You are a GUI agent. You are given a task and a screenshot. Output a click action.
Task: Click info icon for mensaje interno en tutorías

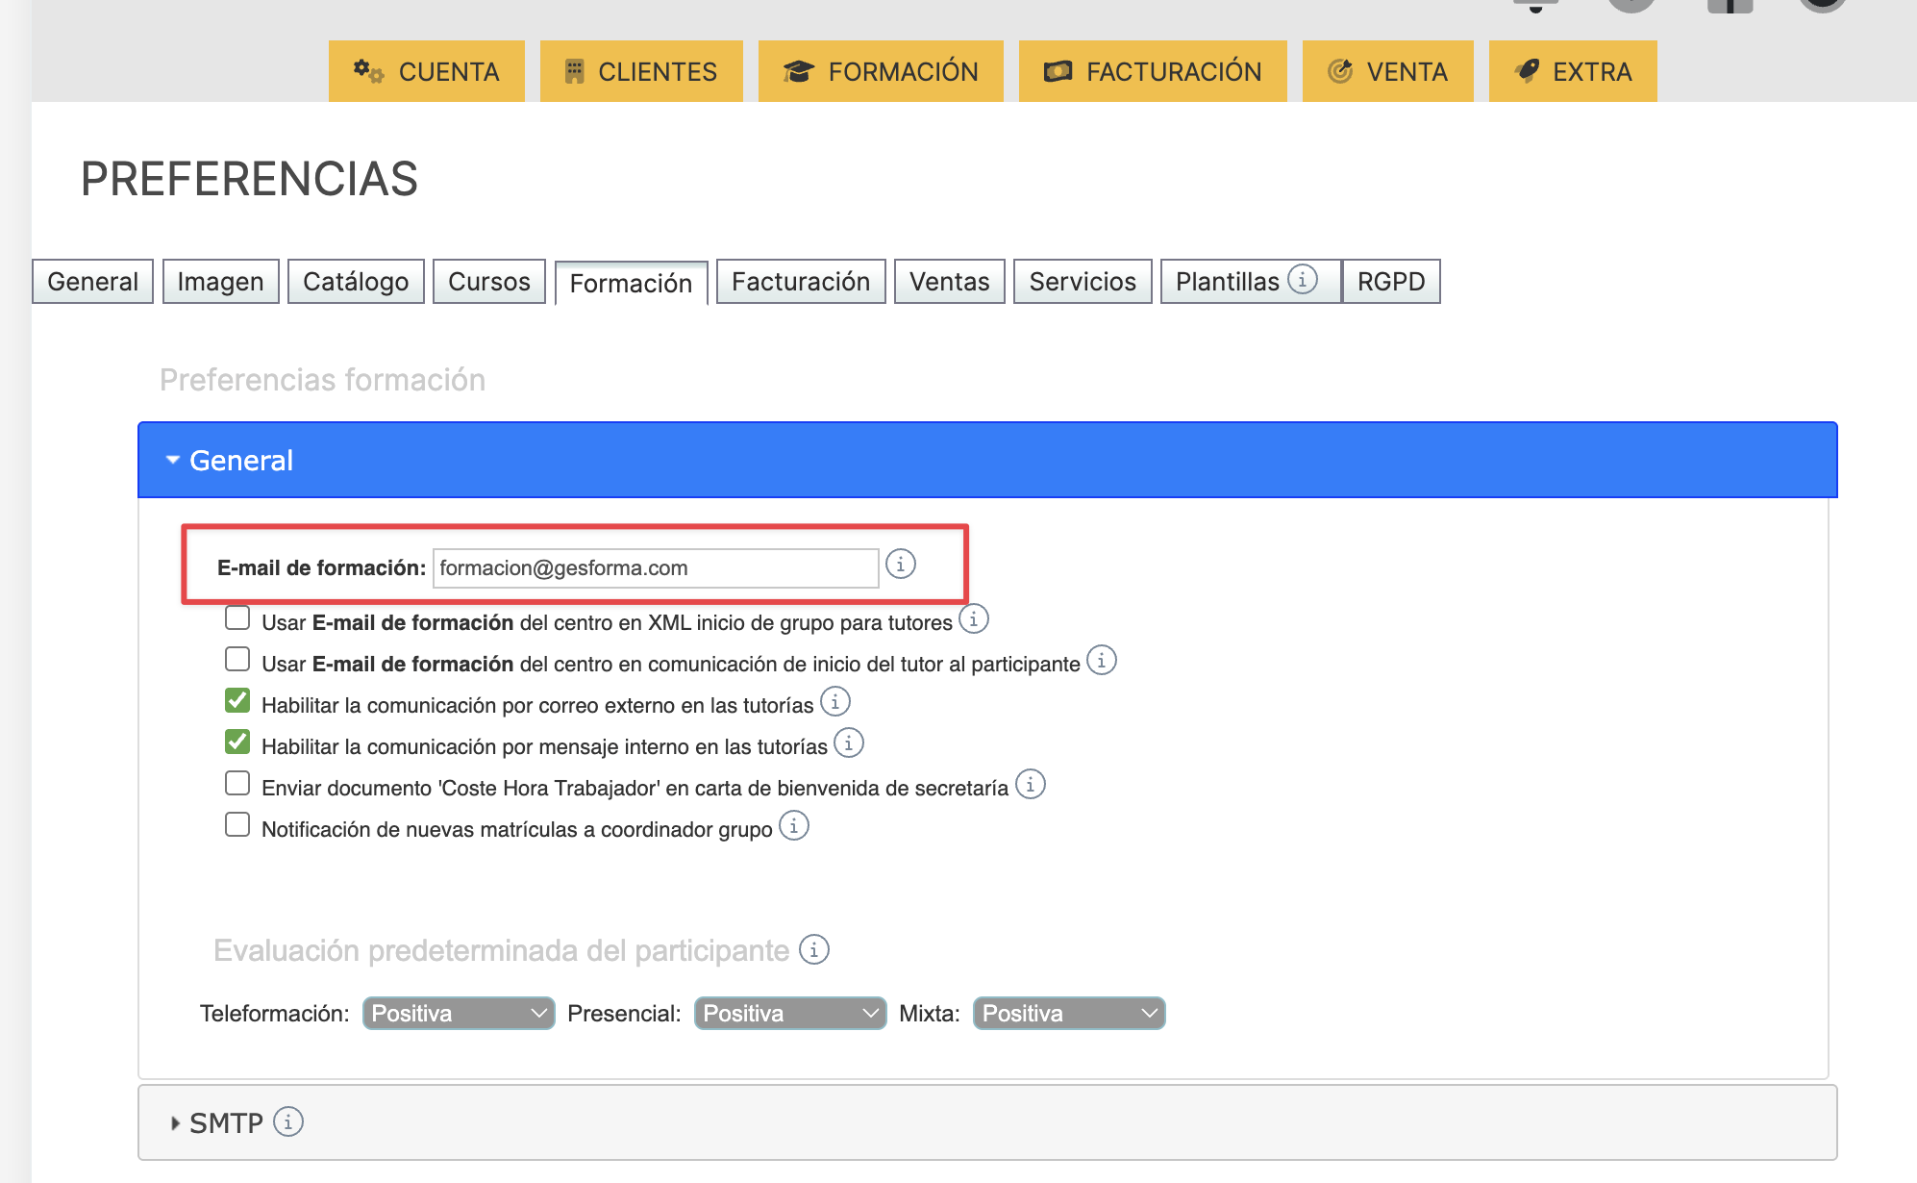coord(848,743)
